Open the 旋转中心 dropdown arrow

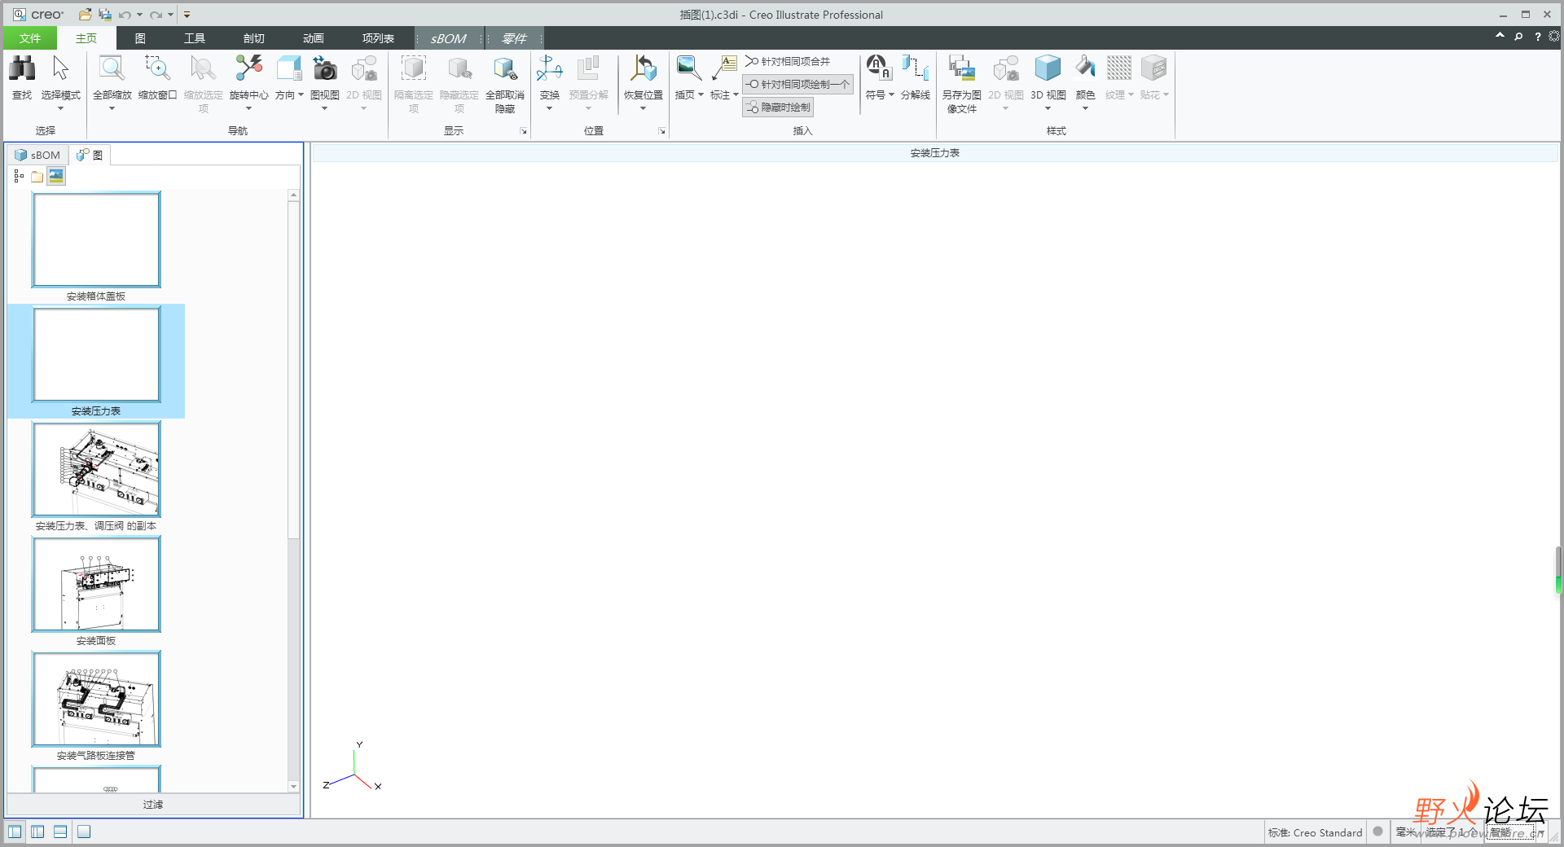248,108
